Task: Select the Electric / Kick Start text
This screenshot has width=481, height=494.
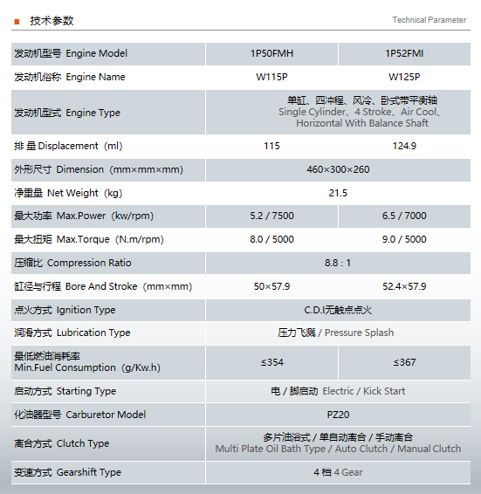Action: tap(364, 391)
